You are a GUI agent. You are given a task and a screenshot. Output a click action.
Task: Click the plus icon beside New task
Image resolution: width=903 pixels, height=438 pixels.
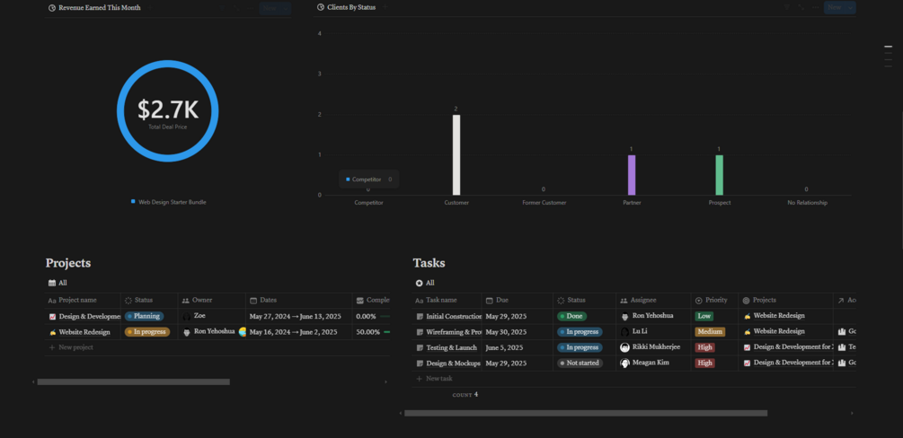[x=420, y=379]
